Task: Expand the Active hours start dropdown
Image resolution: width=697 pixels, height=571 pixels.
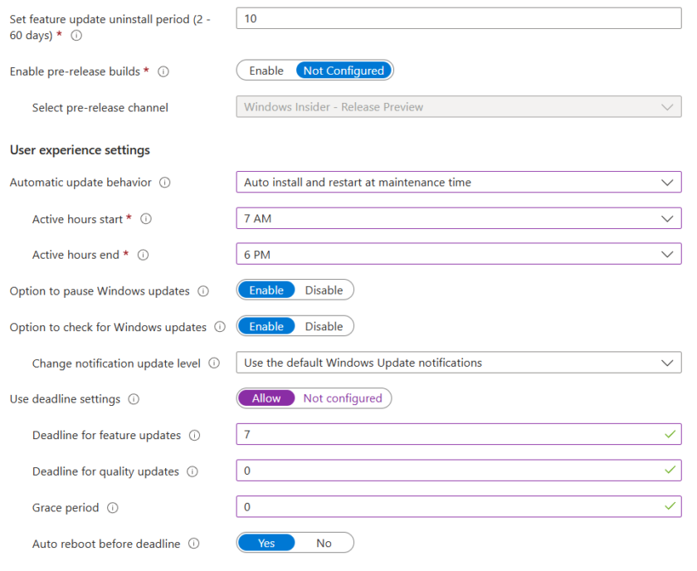Action: (458, 219)
